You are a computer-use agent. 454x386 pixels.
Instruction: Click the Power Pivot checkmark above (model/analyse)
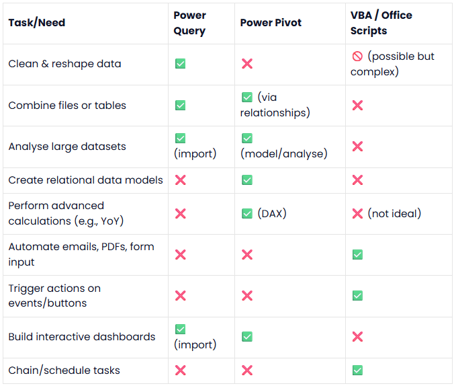click(247, 139)
